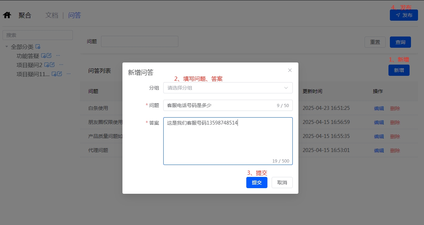
Task: Submit the new Q&A with 提交 button
Action: click(x=257, y=183)
